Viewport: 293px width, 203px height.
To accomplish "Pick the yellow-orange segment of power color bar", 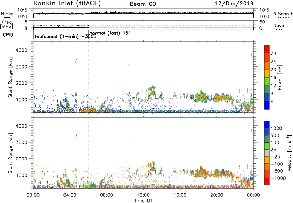I will click(267, 73).
